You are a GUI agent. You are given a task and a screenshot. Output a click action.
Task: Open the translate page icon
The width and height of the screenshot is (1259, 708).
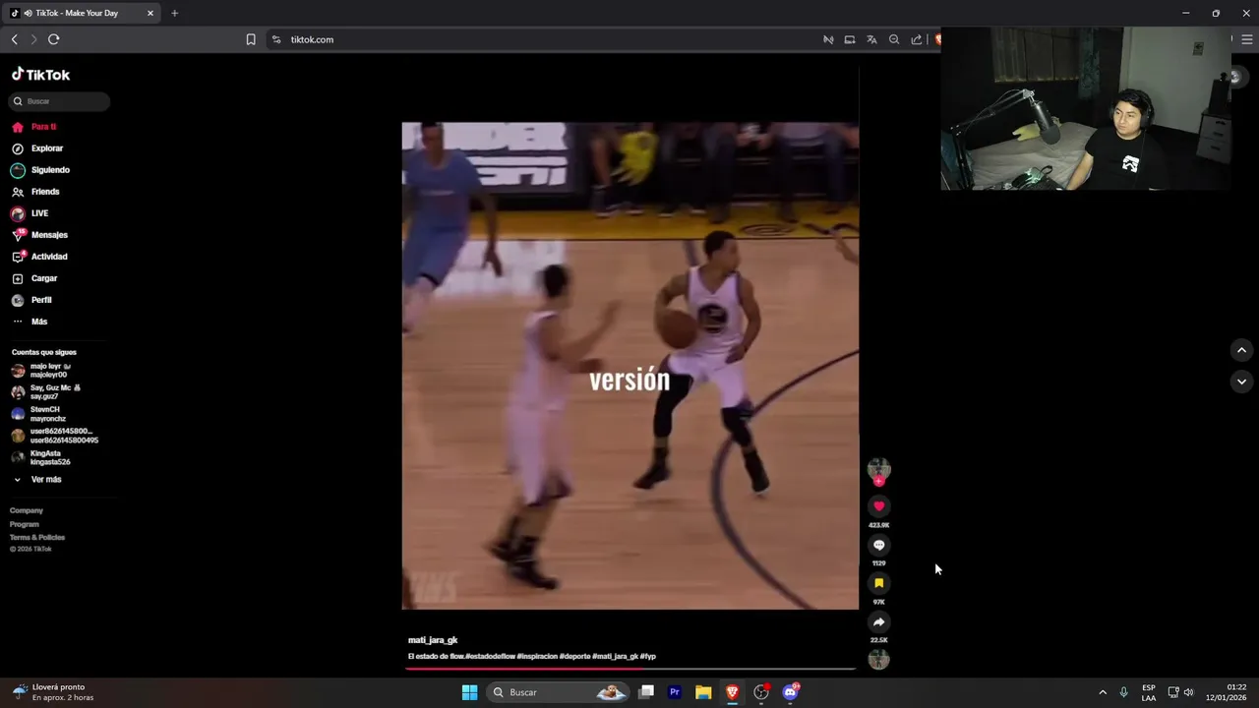click(x=871, y=39)
